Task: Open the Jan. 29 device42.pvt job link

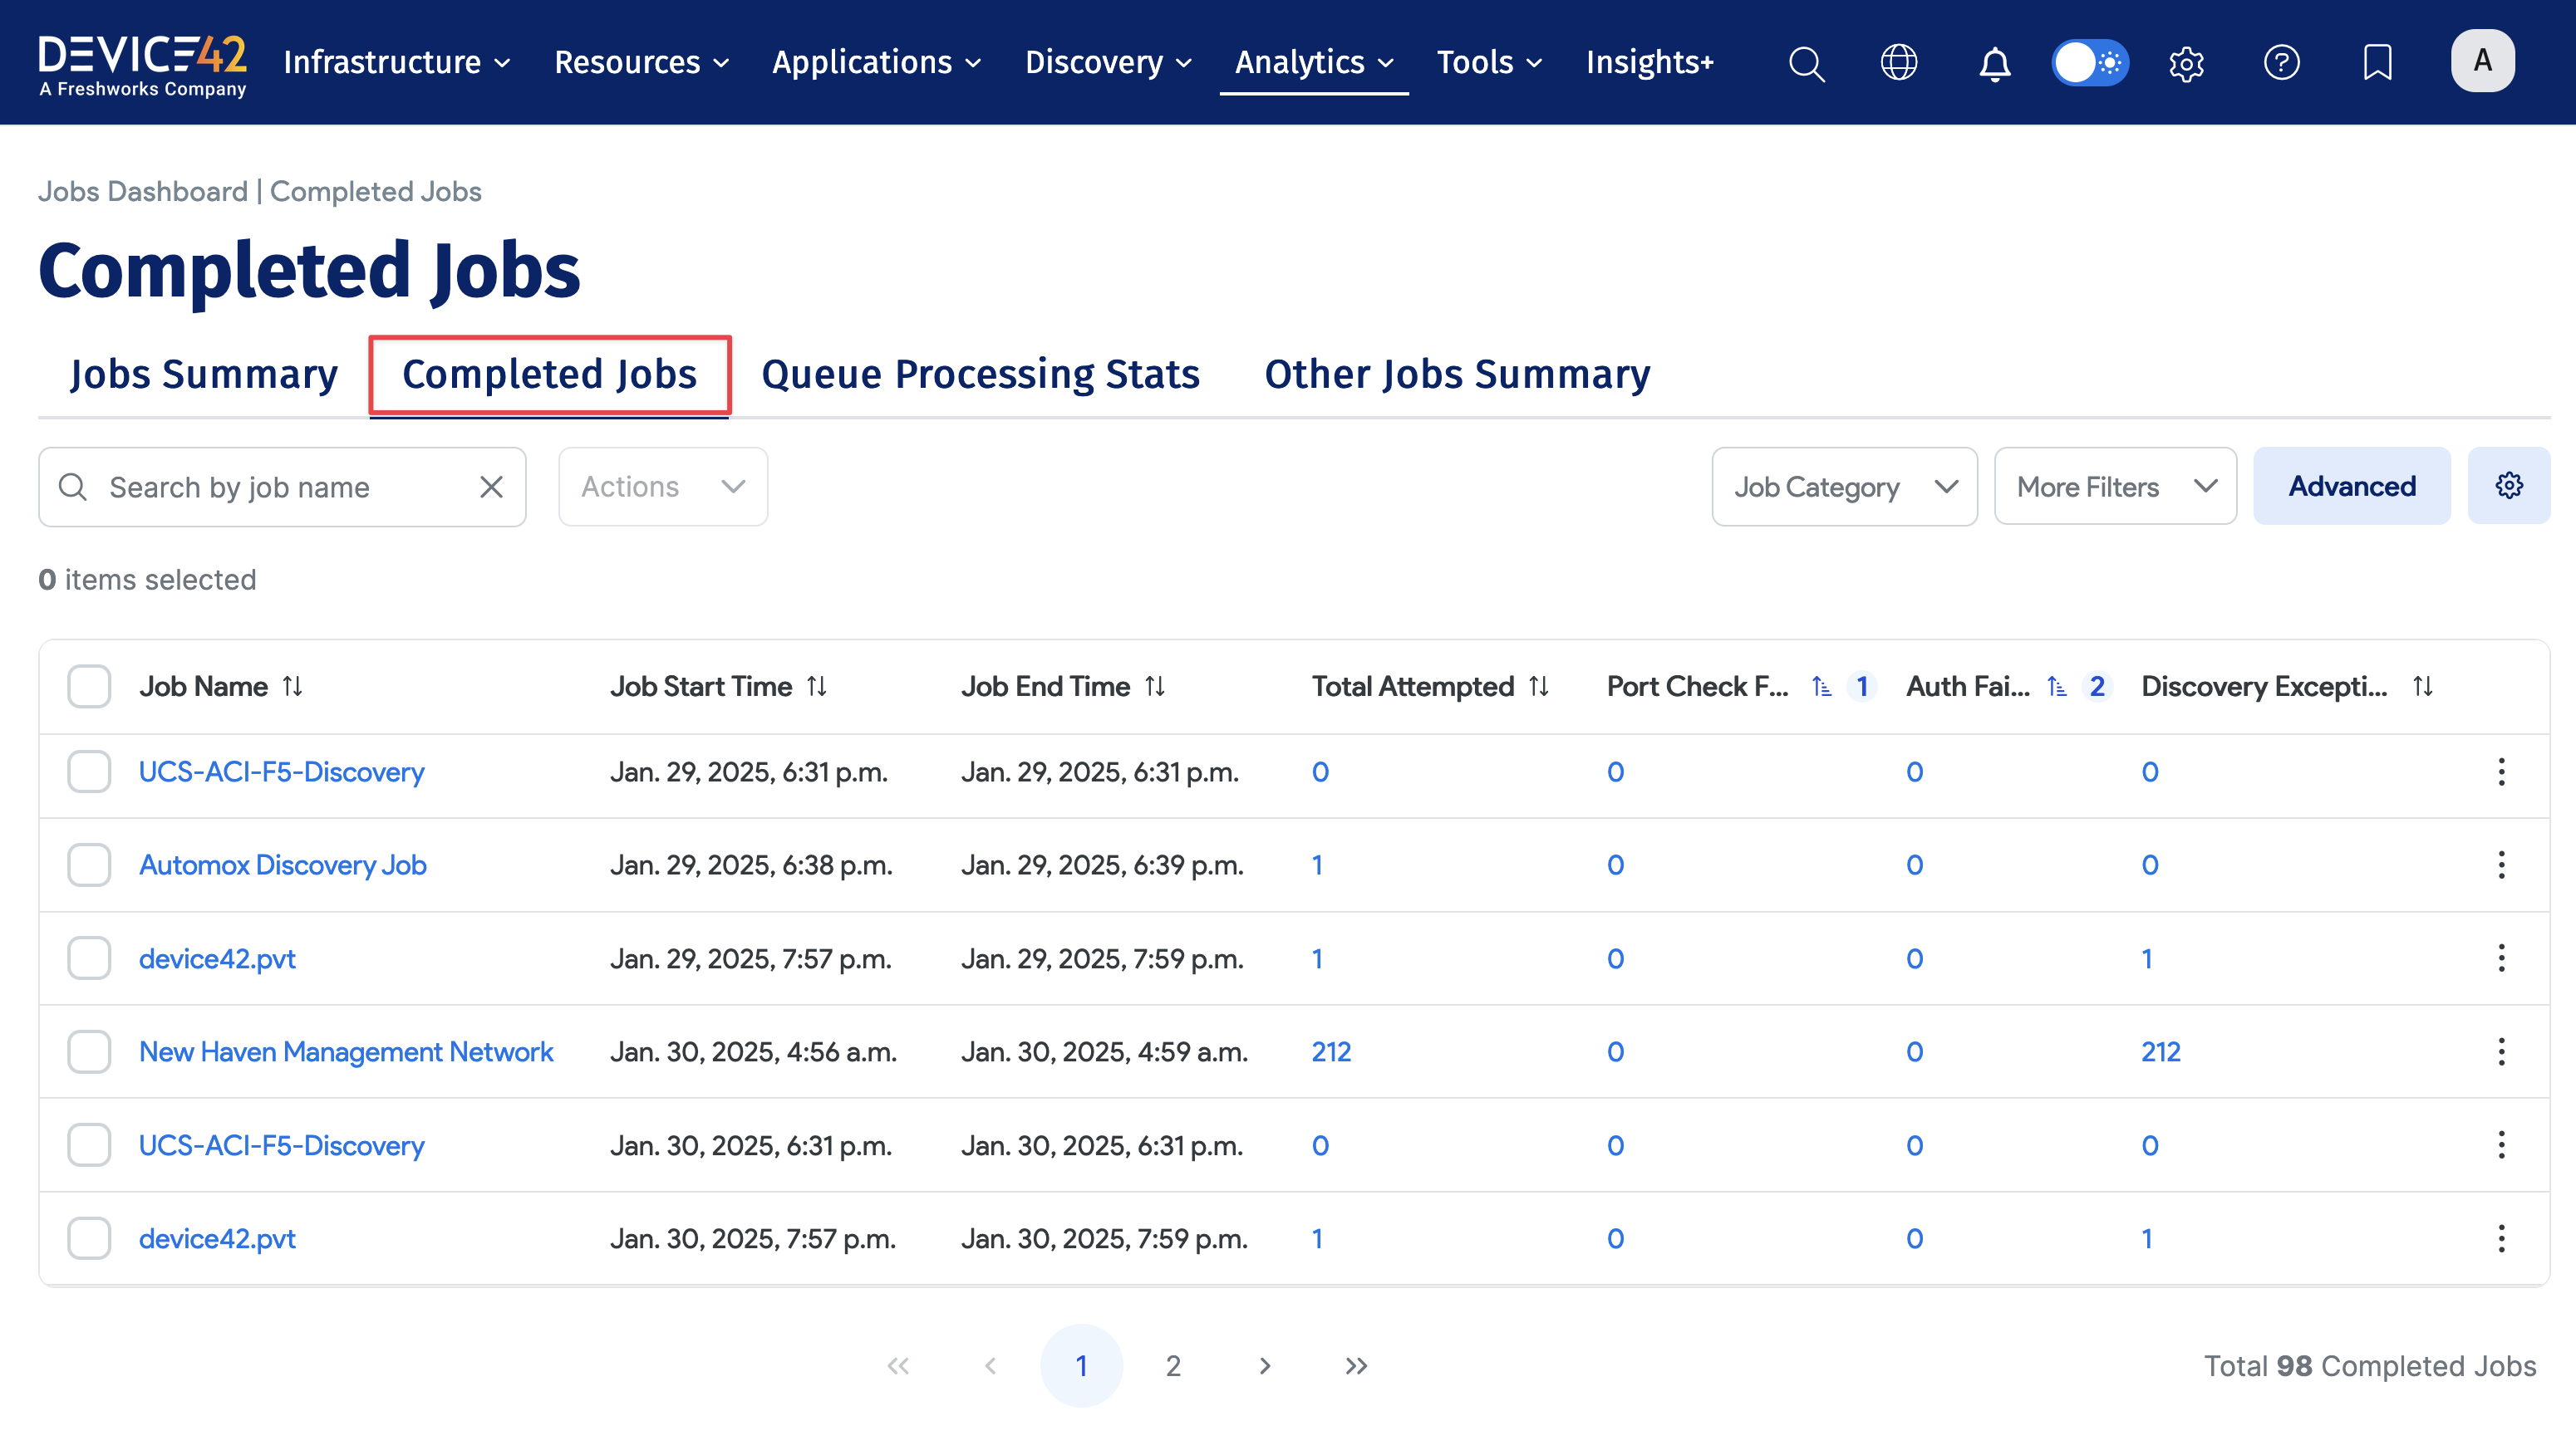Action: 217,958
